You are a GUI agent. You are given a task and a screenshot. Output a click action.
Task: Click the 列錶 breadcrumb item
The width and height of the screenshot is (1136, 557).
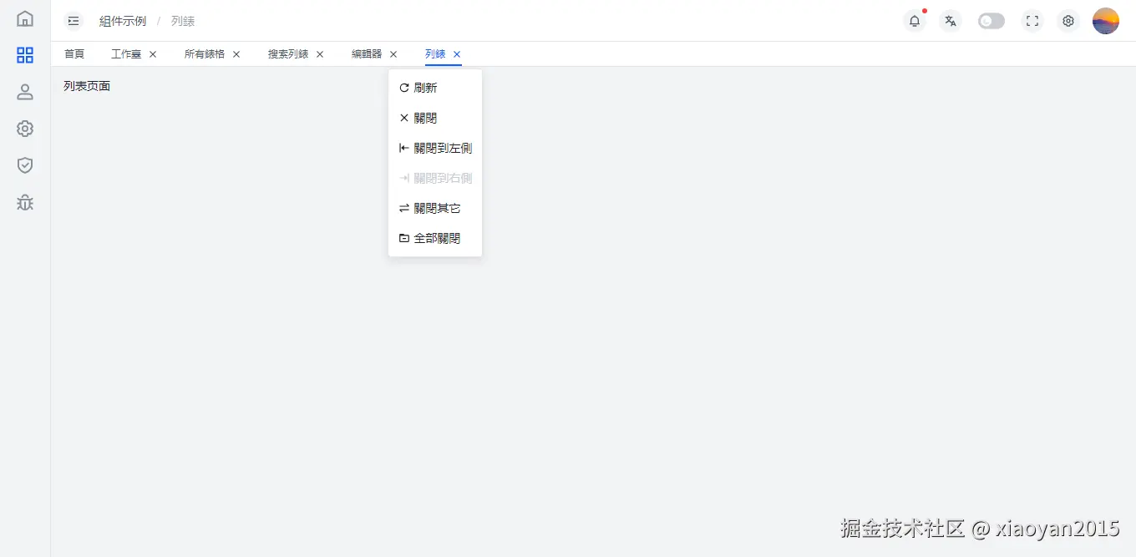(x=183, y=21)
